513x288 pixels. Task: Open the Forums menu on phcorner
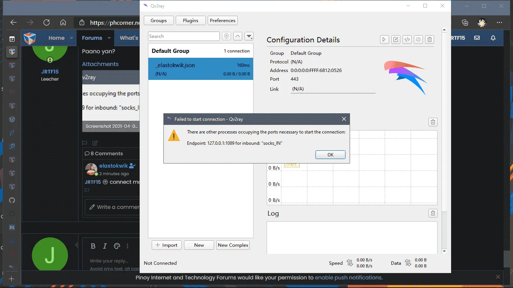point(92,38)
